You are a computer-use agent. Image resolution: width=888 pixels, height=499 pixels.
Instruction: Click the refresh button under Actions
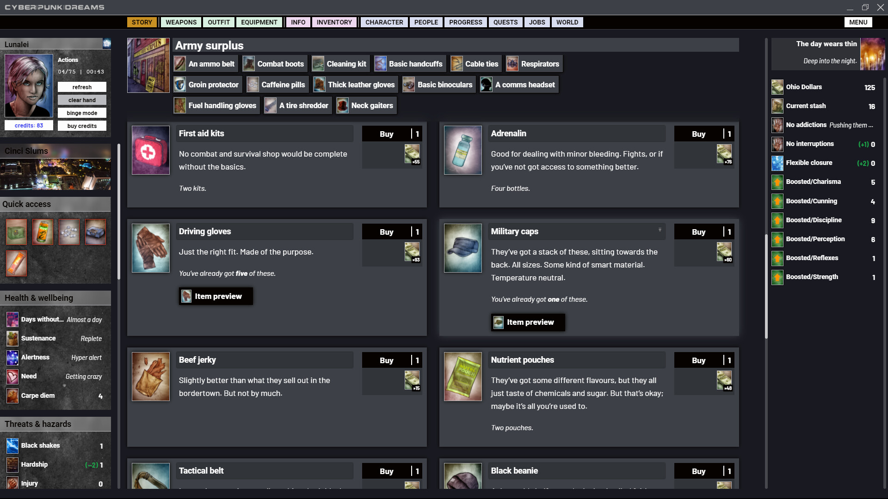pyautogui.click(x=82, y=87)
